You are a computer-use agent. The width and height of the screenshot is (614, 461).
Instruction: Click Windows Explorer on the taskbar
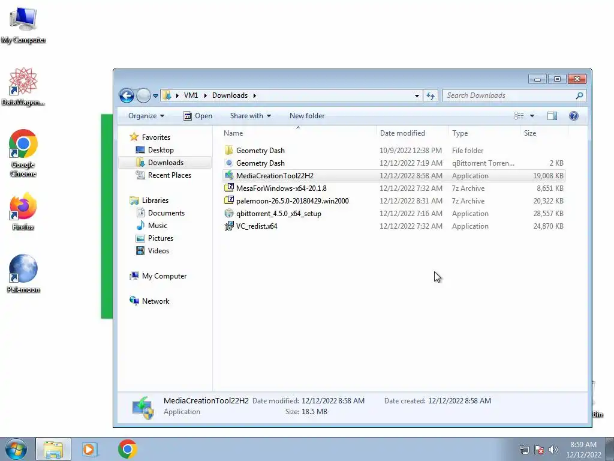click(x=53, y=449)
